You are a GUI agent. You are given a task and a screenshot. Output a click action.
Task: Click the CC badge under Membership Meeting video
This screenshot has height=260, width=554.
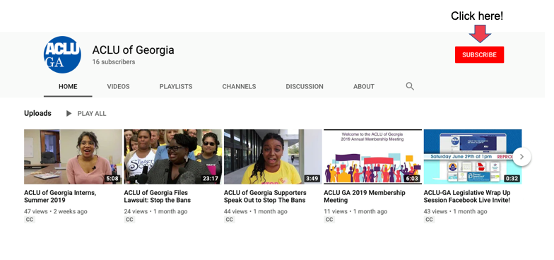pyautogui.click(x=329, y=220)
